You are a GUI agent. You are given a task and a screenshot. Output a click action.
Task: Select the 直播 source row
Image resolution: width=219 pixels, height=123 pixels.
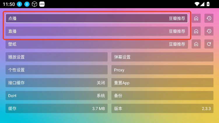97,31
